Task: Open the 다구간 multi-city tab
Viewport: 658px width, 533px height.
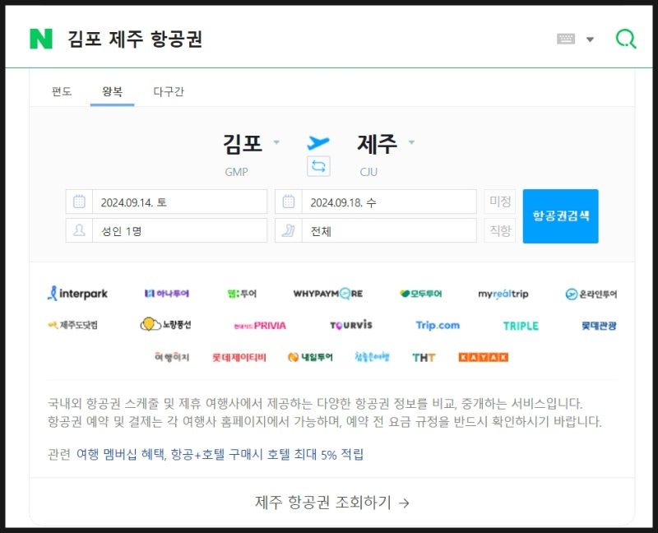Action: click(169, 91)
